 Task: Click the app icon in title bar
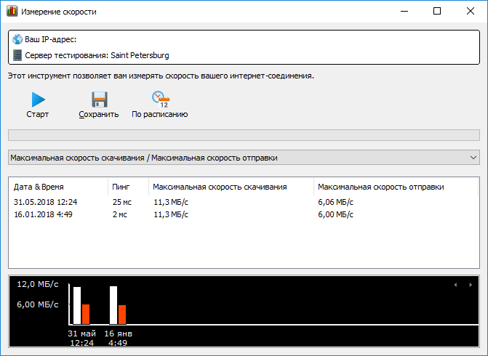point(12,12)
